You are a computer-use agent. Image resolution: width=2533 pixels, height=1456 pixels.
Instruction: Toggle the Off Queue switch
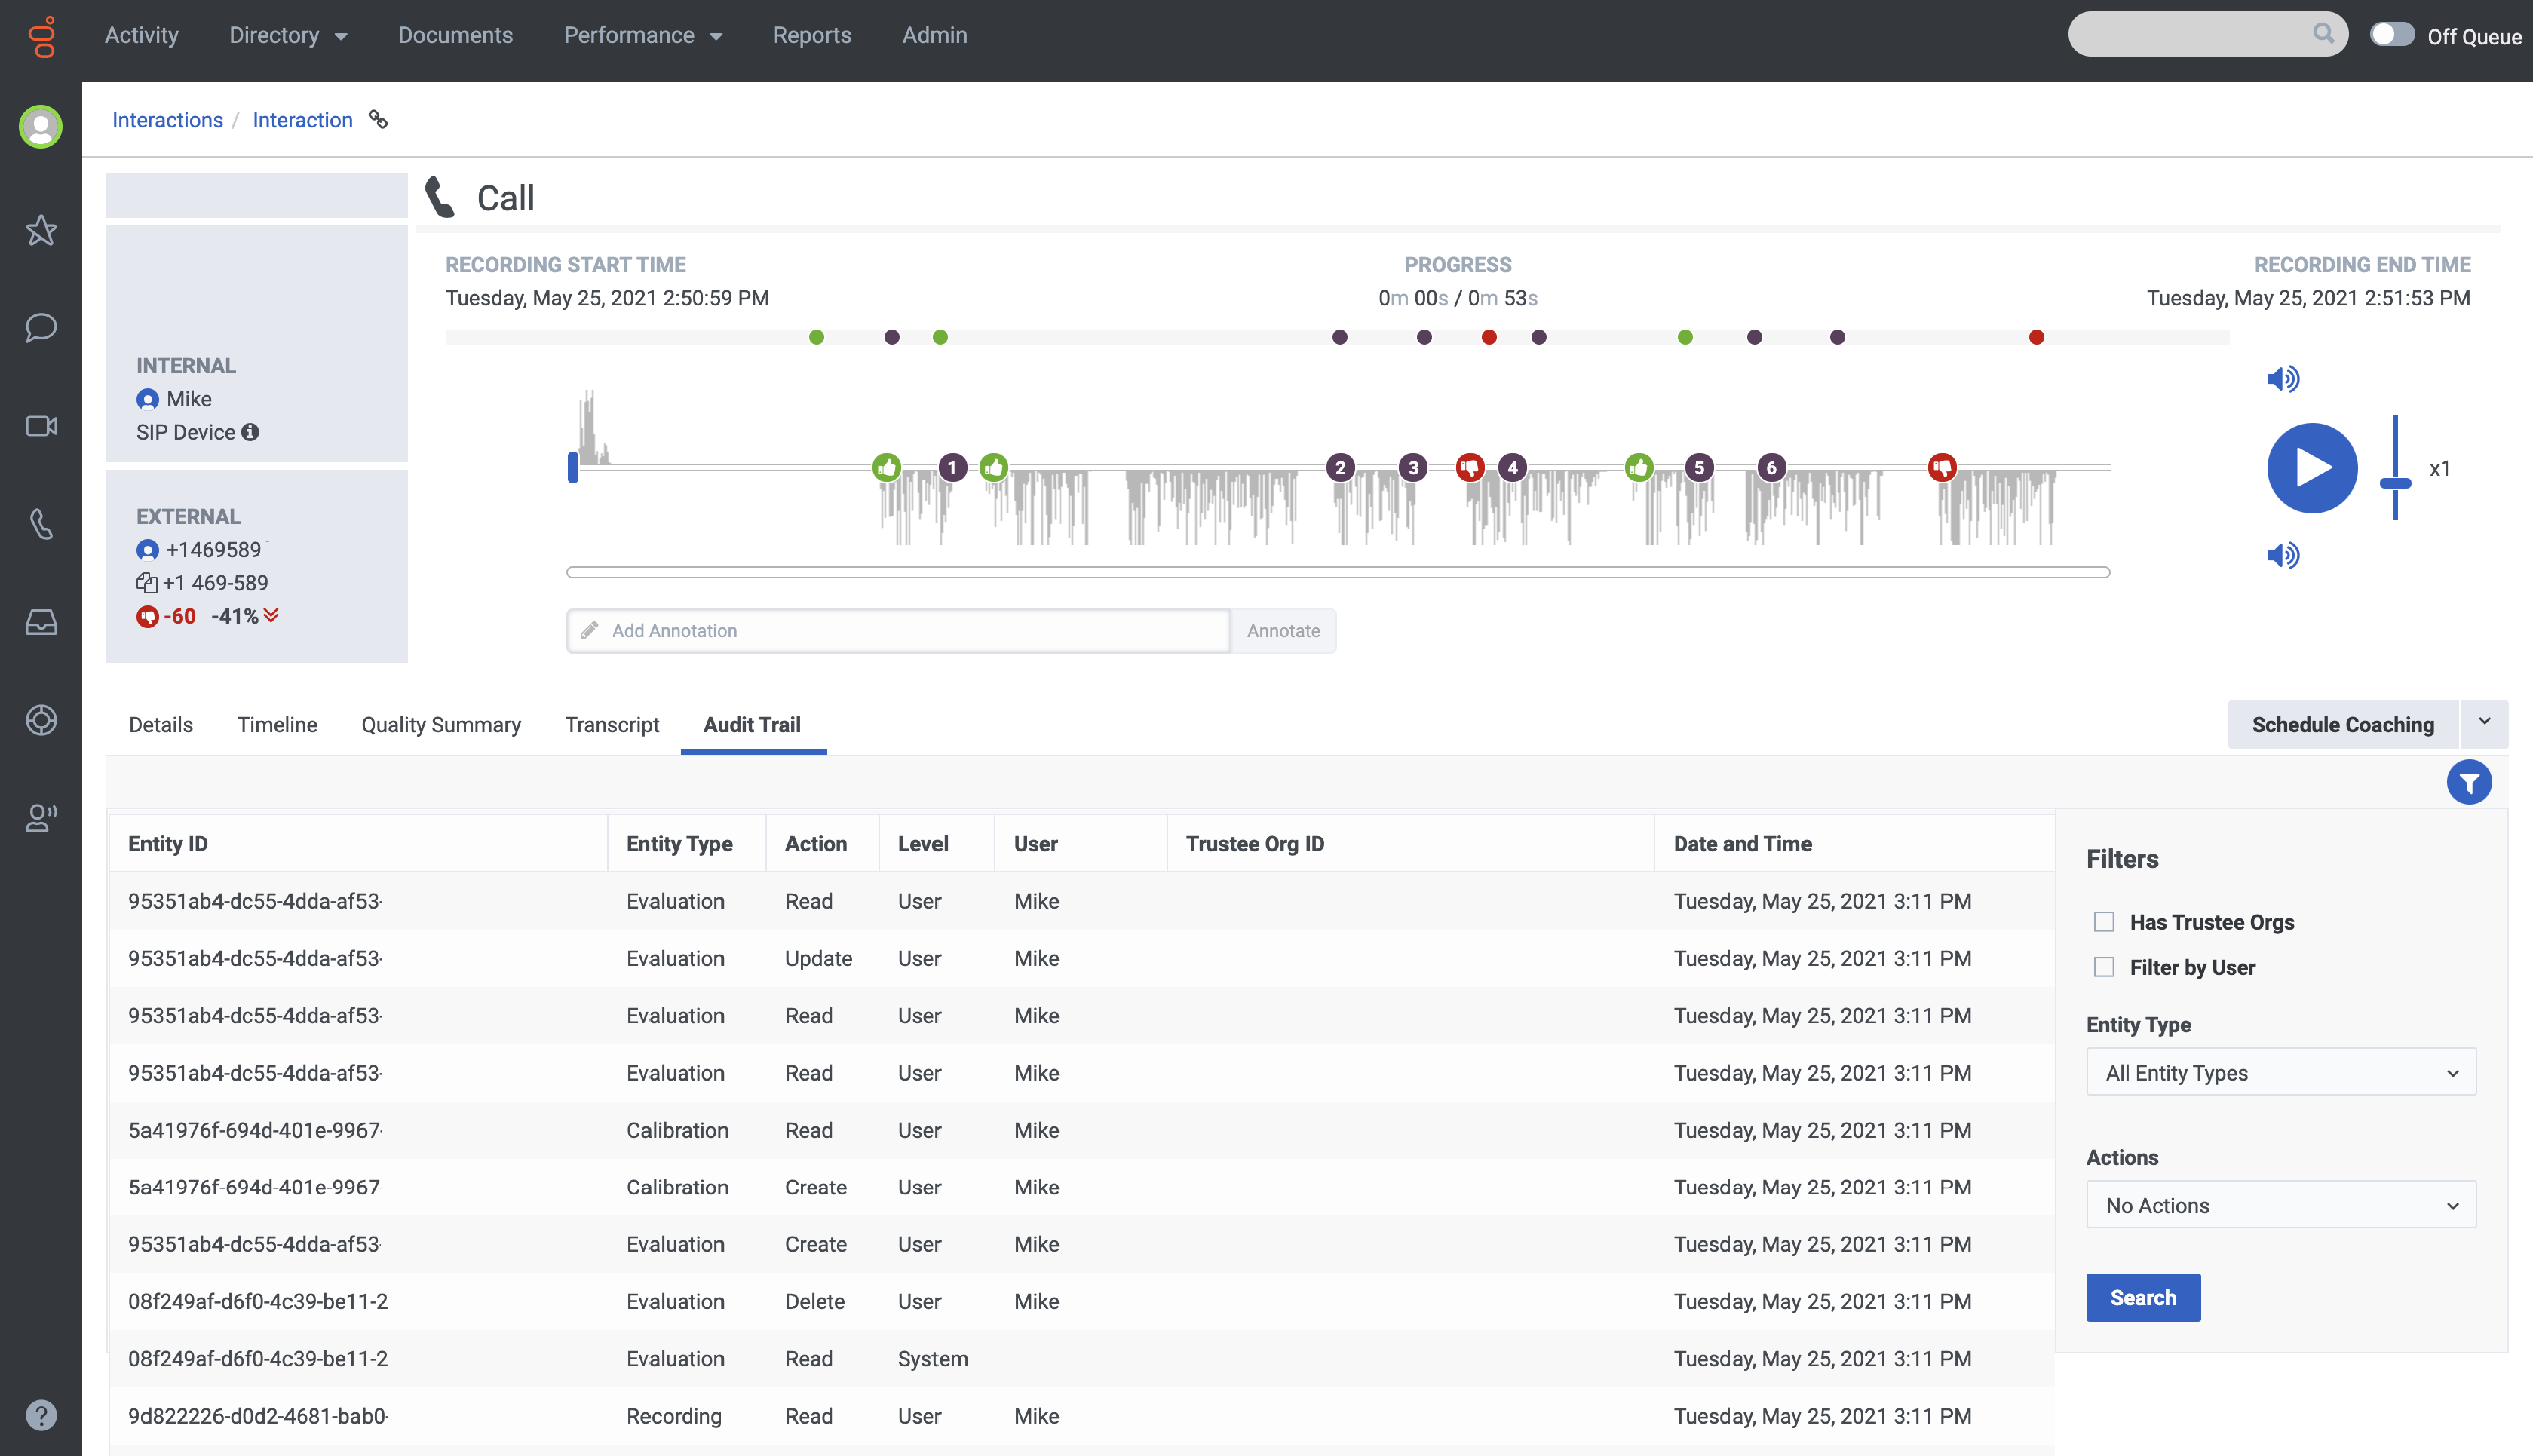pos(2392,35)
